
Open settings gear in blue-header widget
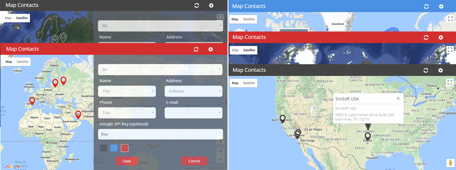coord(441,6)
